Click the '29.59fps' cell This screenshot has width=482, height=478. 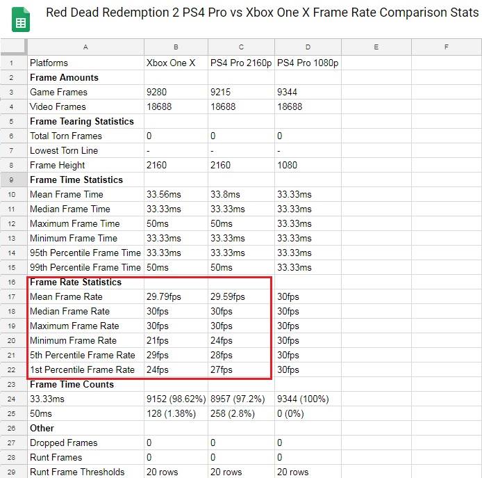(x=241, y=296)
